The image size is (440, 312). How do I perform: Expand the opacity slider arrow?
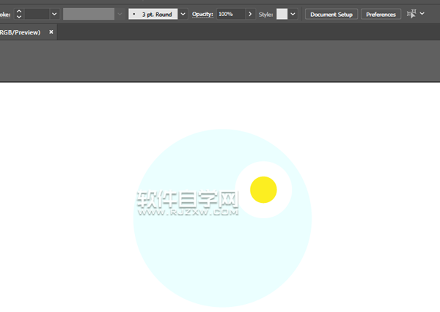point(250,14)
